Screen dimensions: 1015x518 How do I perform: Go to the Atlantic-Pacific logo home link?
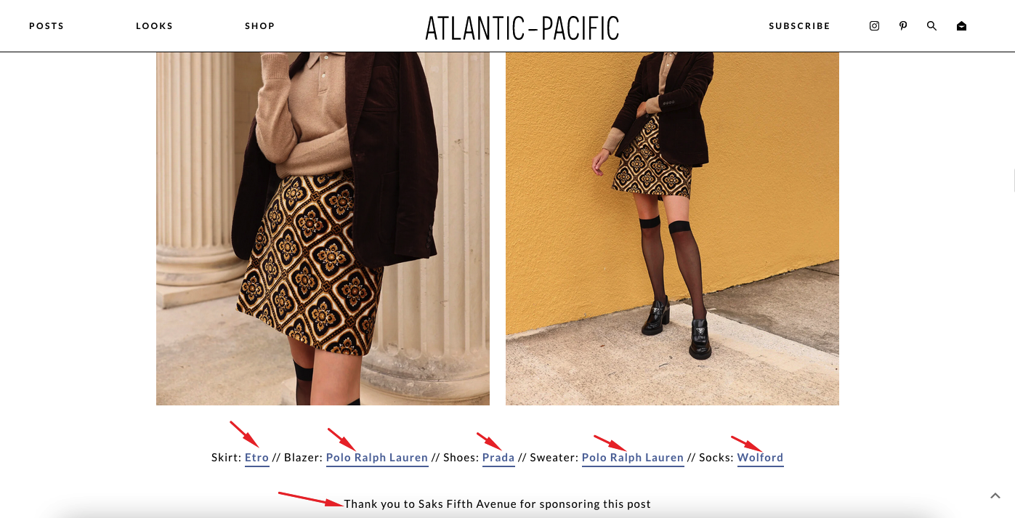[x=522, y=28]
